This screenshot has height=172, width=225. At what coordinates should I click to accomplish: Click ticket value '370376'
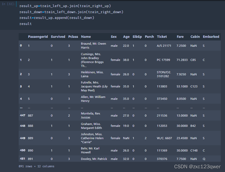tap(162, 159)
